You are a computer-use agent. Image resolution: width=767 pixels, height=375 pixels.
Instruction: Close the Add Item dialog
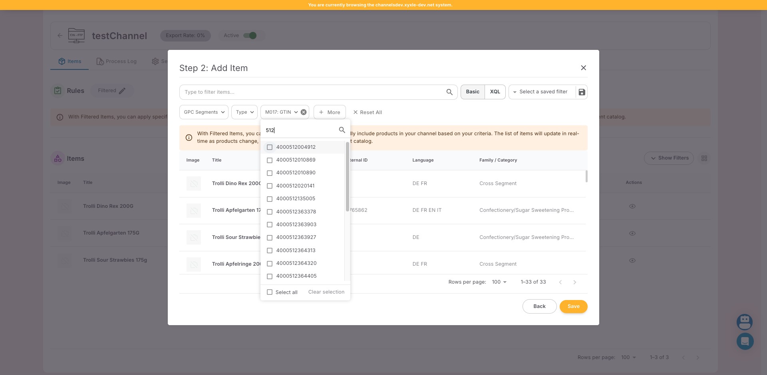coord(583,68)
